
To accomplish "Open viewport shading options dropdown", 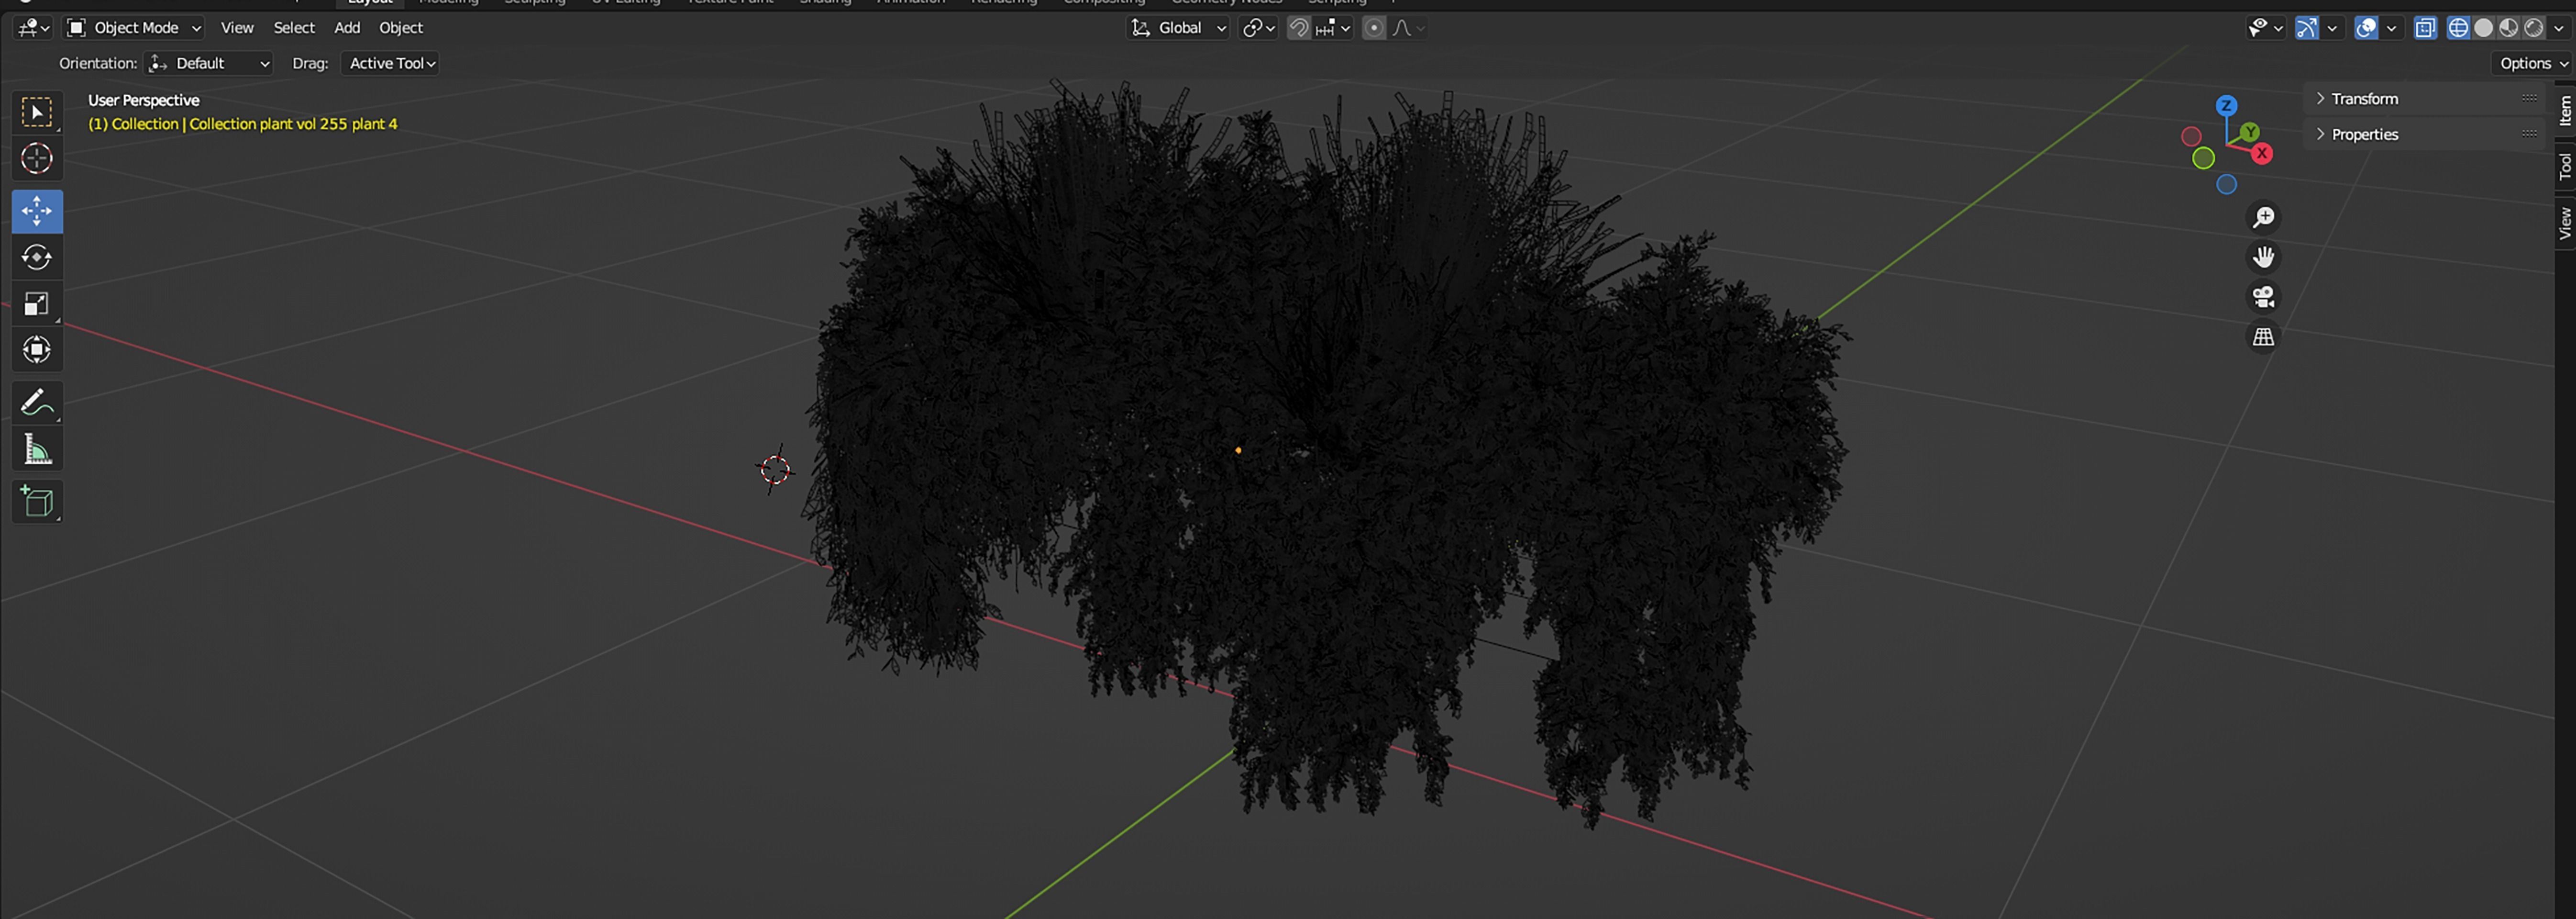I will pyautogui.click(x=2558, y=28).
